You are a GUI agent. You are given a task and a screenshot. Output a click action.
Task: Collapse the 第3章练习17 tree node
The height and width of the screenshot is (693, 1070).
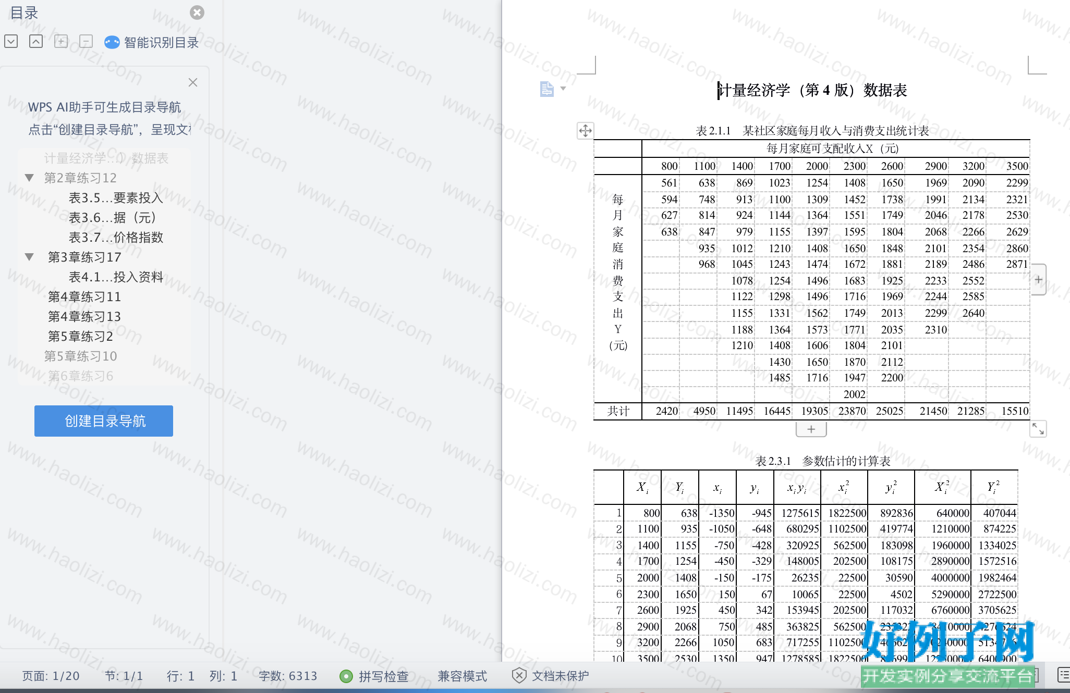coord(30,257)
